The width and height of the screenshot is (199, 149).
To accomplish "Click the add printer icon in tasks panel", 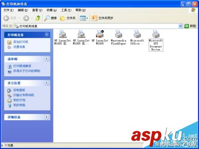I will click(9, 43).
